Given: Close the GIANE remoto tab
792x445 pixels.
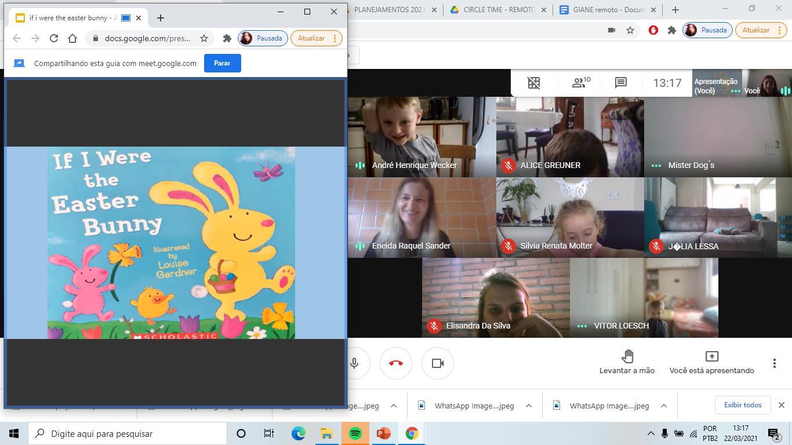Looking at the screenshot, I should [653, 10].
